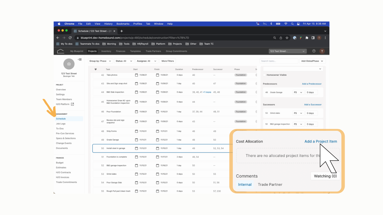Collapse the sidebar using the menu icon
Image resolution: width=383 pixels, height=215 pixels.
click(x=80, y=59)
